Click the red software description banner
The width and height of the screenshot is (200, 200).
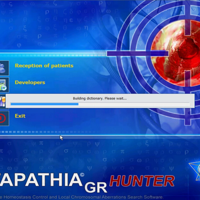coord(80,196)
